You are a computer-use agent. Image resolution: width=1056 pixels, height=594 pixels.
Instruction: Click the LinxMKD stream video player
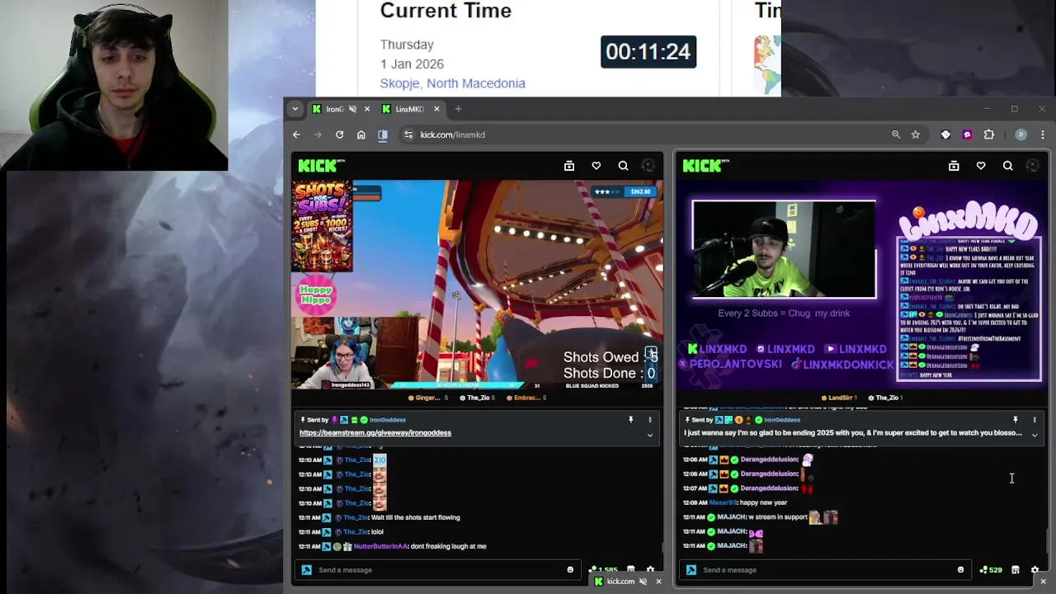862,285
